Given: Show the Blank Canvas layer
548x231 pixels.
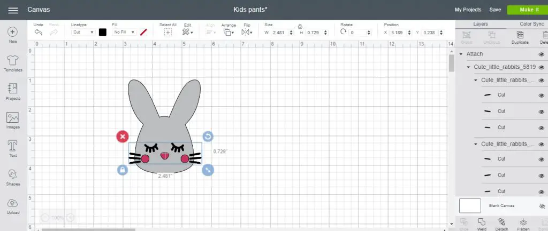Looking at the screenshot, I should (x=542, y=206).
